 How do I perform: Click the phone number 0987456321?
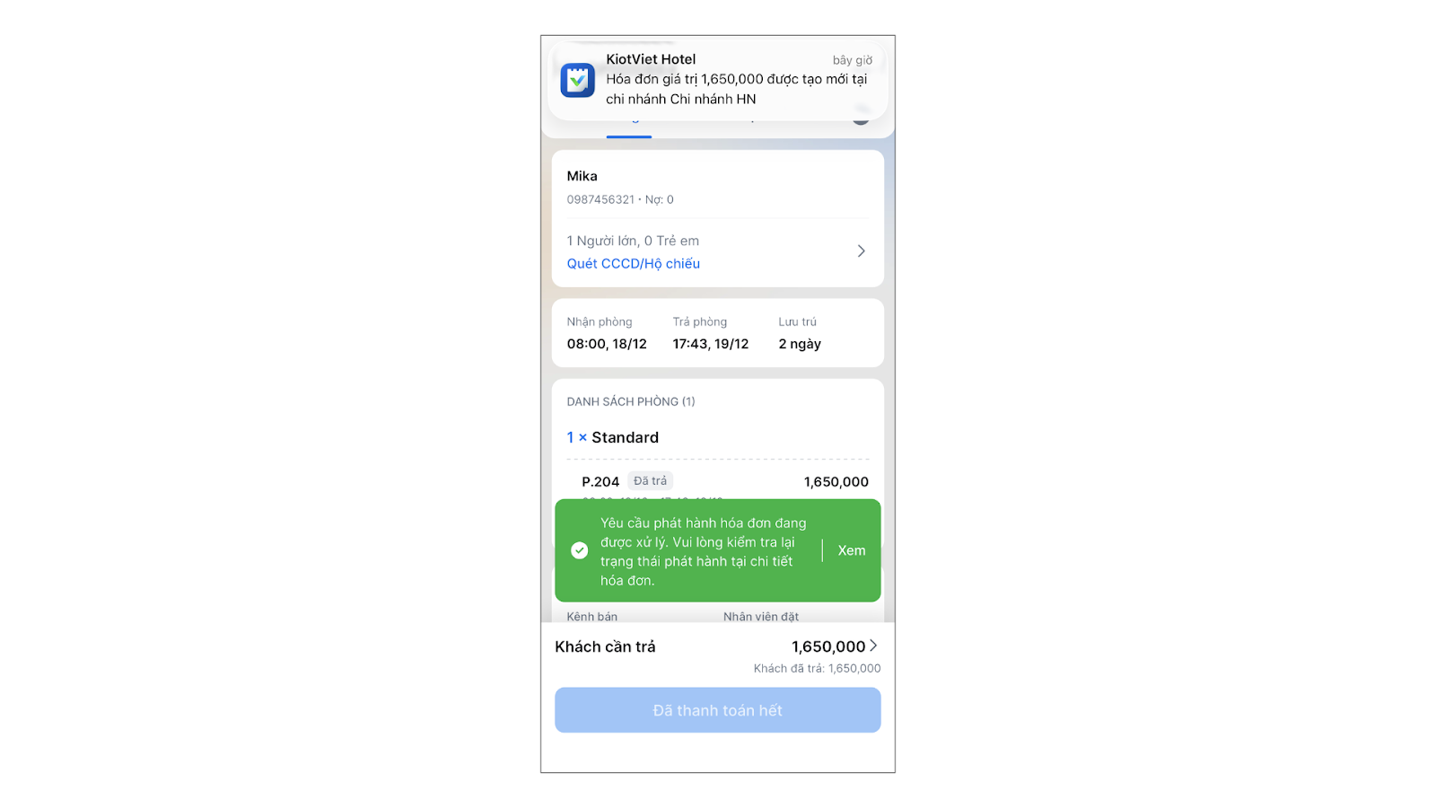pyautogui.click(x=600, y=199)
